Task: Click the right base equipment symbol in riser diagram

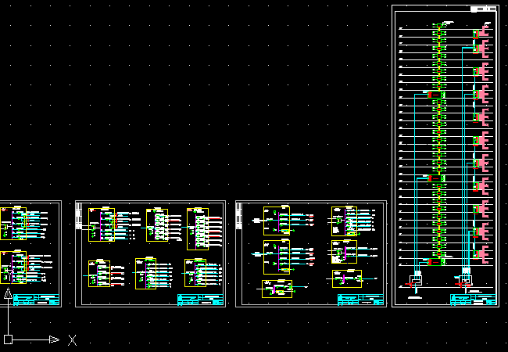Action: coord(466,276)
